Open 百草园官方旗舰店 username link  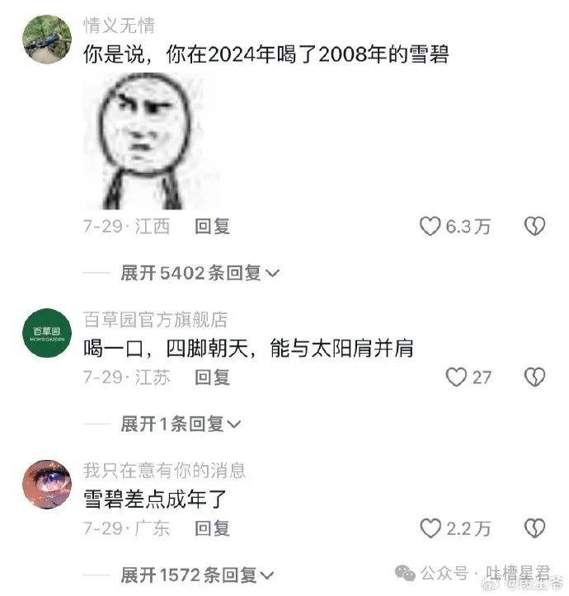(x=155, y=319)
